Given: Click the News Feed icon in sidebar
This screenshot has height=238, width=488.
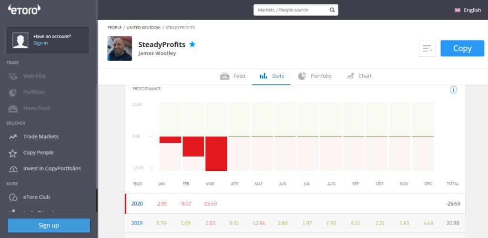Looking at the screenshot, I should [x=13, y=108].
